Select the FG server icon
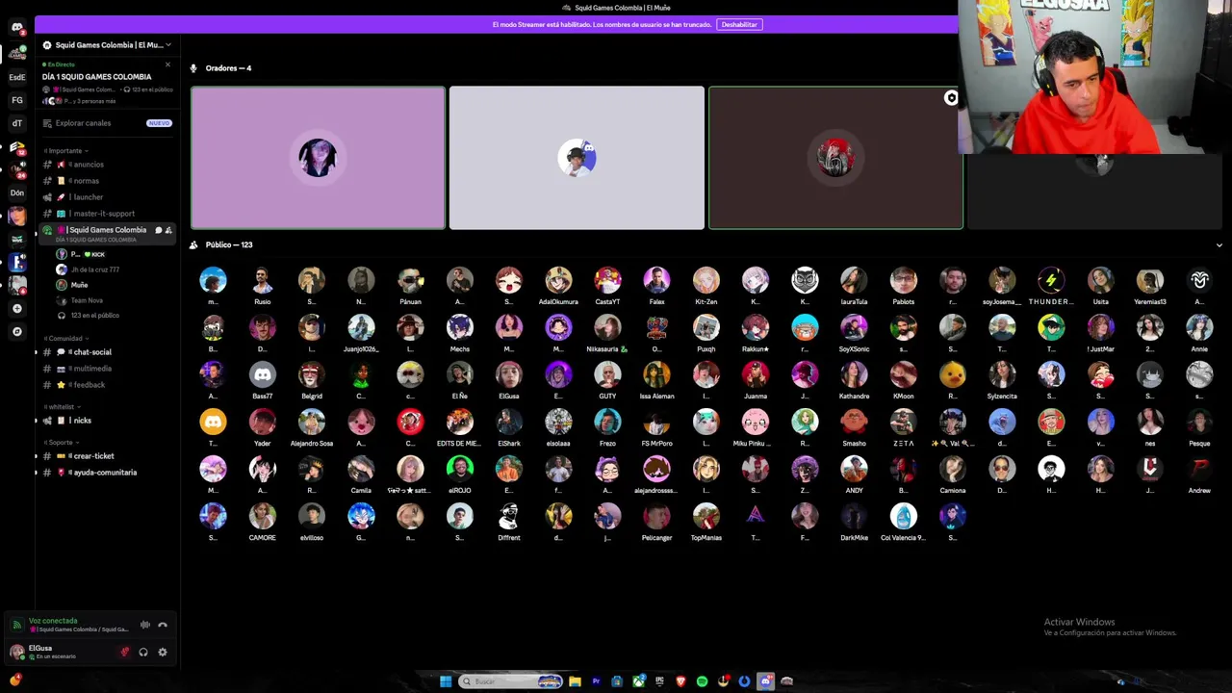This screenshot has width=1232, height=693. tap(17, 100)
